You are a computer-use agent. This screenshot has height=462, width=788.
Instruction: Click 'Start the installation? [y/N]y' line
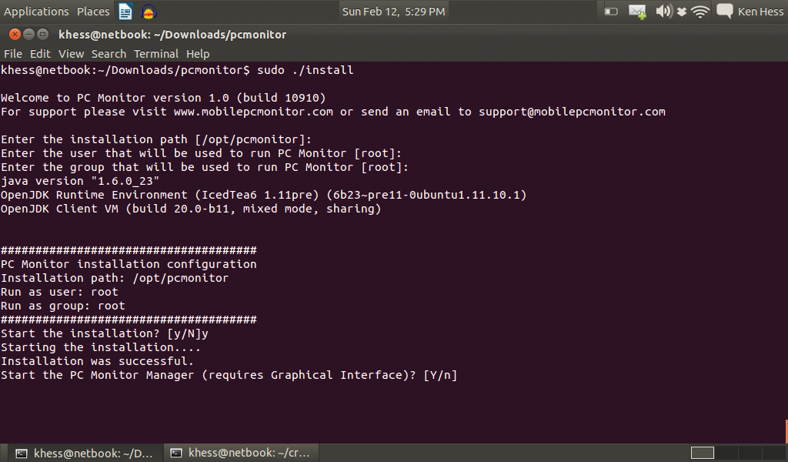click(x=105, y=333)
